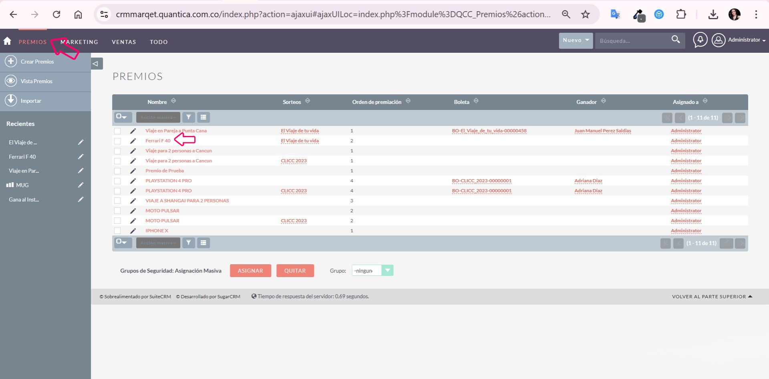769x379 pixels.
Task: Click the home icon in navigation bar
Action: pyautogui.click(x=7, y=41)
